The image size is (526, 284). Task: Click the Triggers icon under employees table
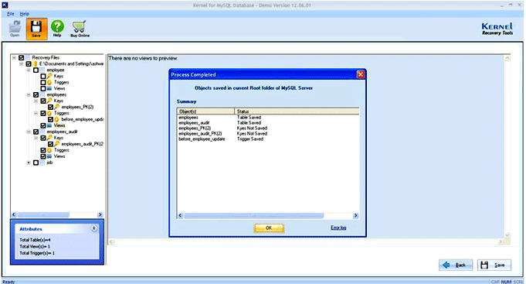(49, 113)
